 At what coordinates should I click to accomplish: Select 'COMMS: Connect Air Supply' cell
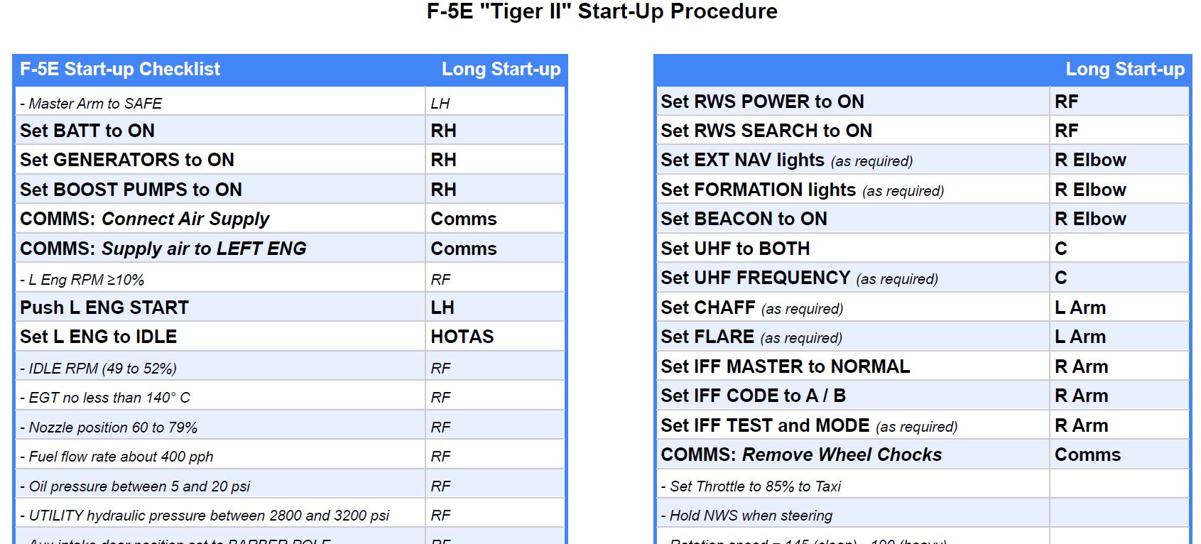coord(145,219)
